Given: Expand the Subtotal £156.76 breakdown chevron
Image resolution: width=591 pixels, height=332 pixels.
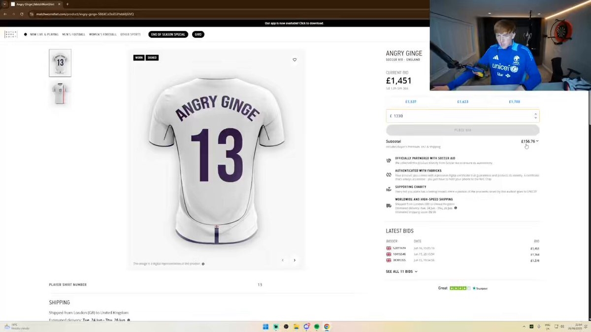Looking at the screenshot, I should 537,141.
